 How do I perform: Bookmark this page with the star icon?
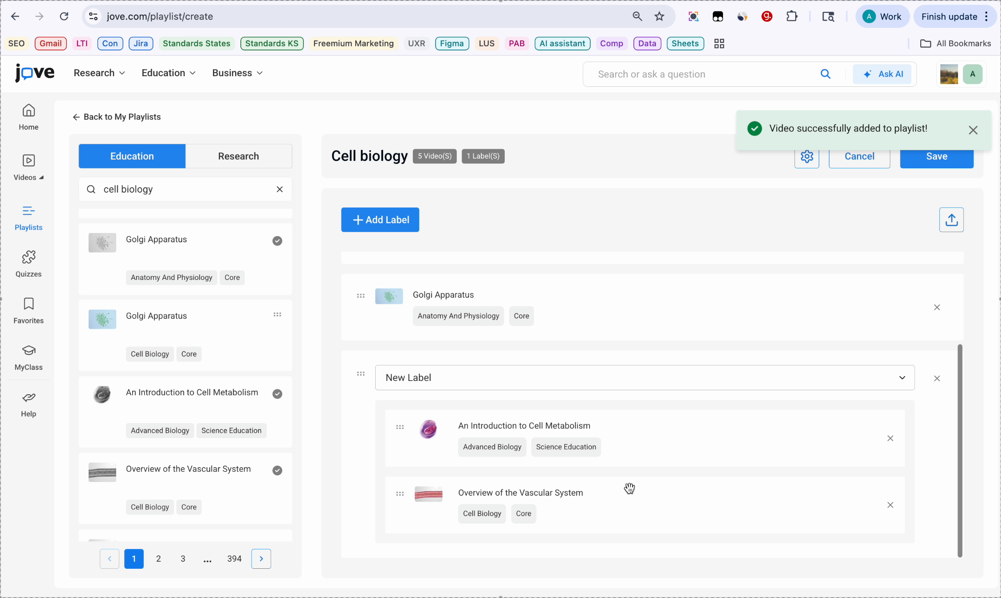[659, 16]
